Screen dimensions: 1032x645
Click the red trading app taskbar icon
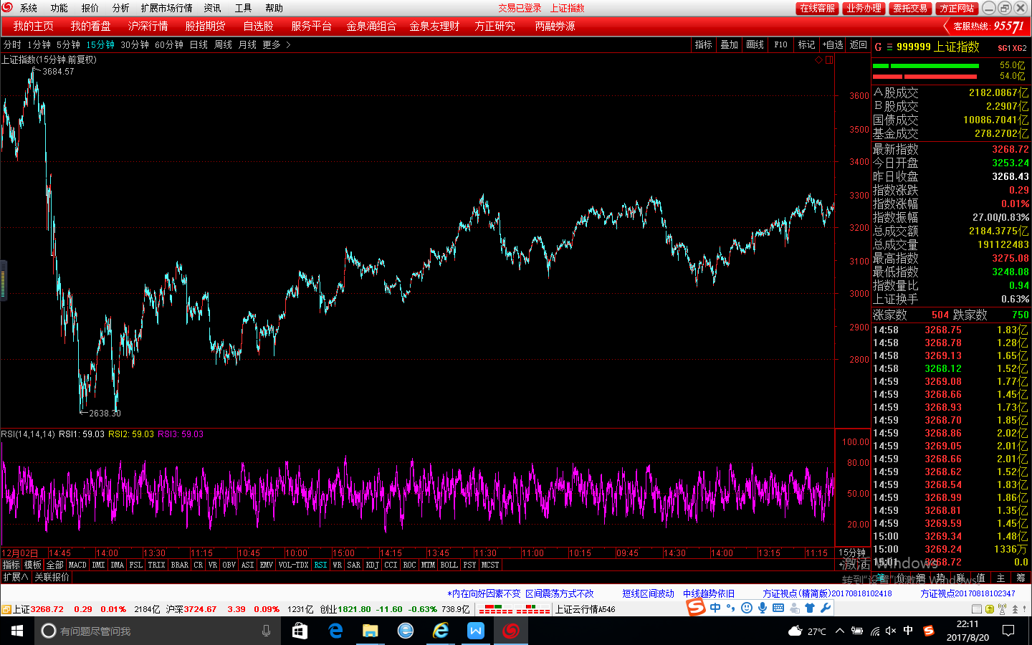coord(511,631)
